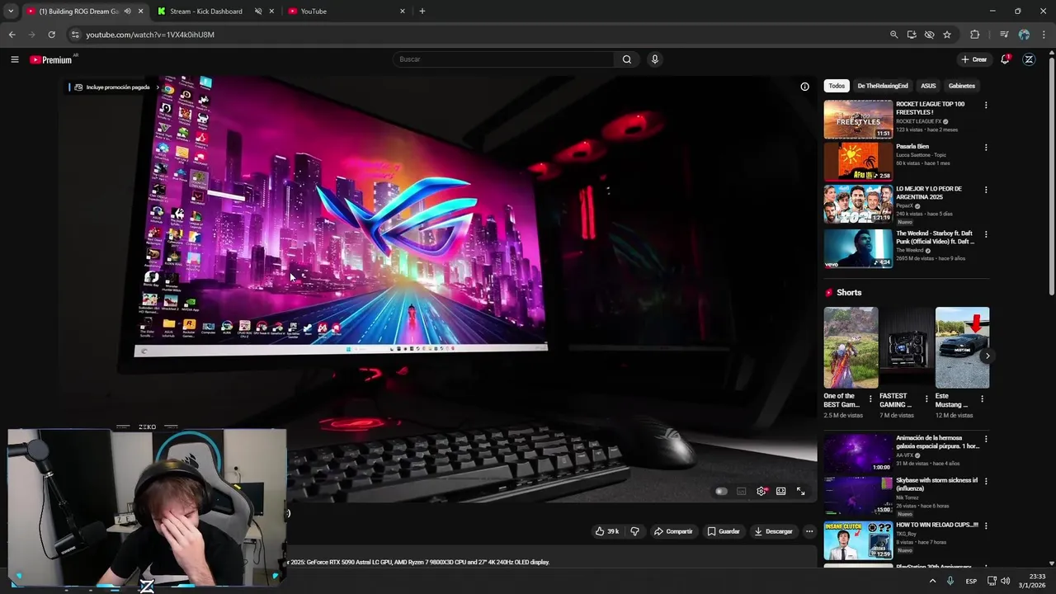Open Chrome three-dot menu
Screen dimensions: 1056x594
[x=1044, y=35]
